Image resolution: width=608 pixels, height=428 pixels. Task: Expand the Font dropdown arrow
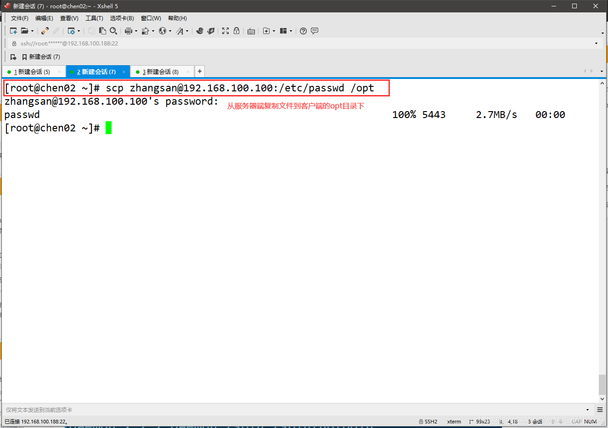(187, 31)
